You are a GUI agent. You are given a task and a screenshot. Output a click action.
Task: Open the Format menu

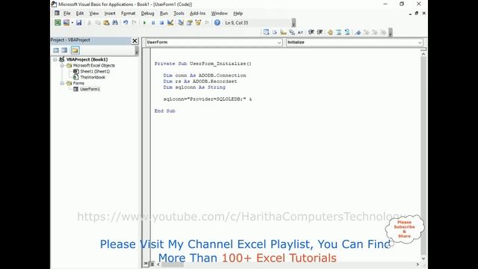(128, 13)
